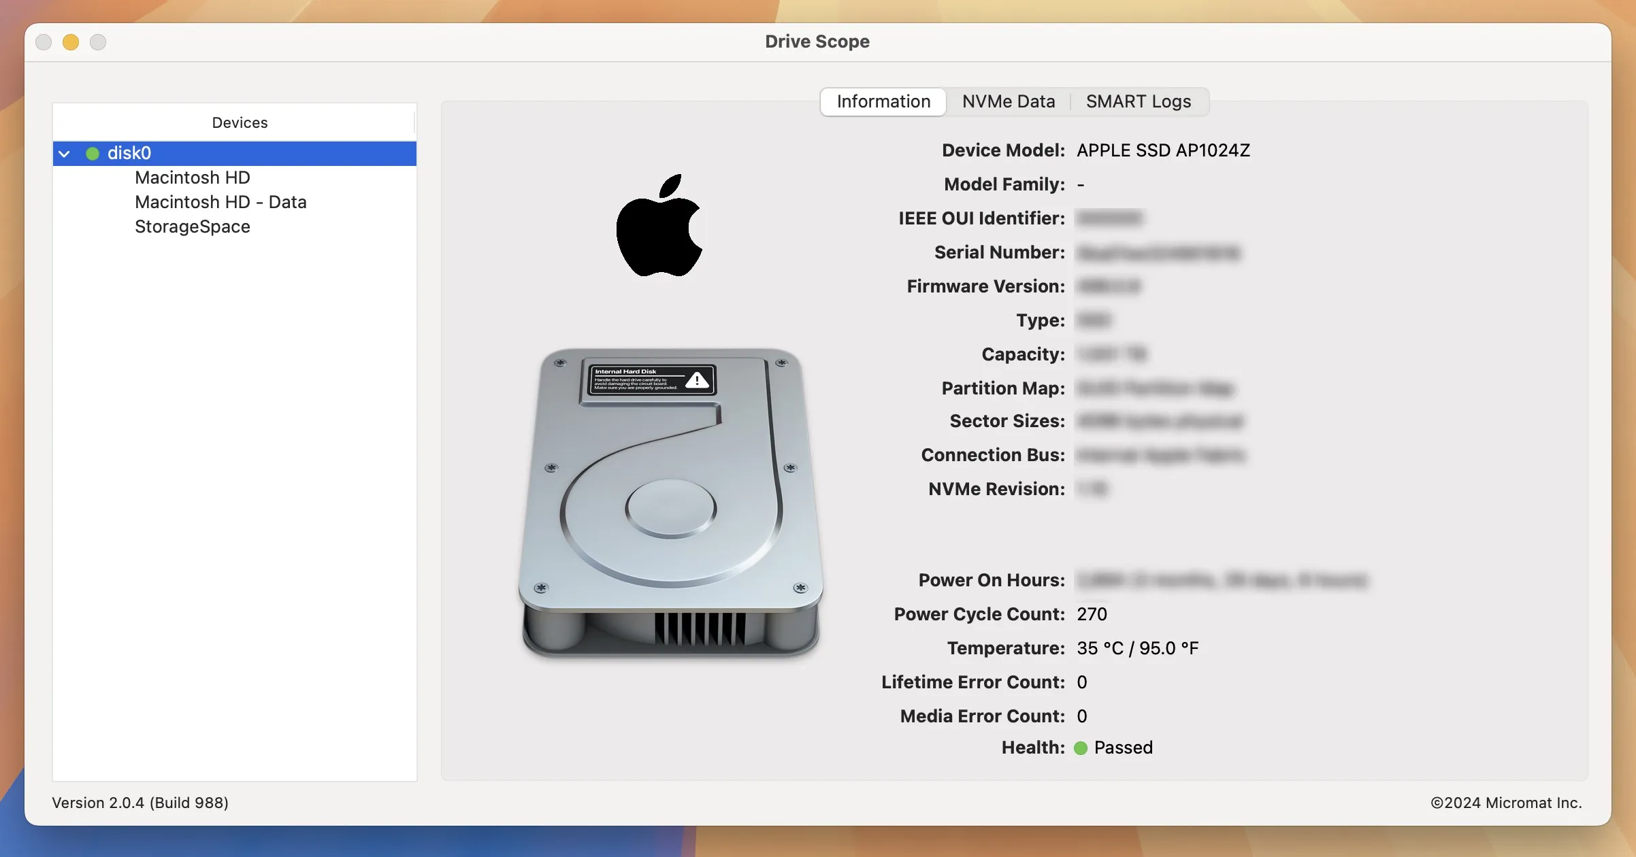Click the Serial Number label
1636x857 pixels.
1000,252
